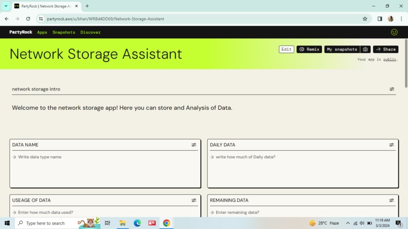Click the 'Welcome to the network storage app' text

(122, 108)
